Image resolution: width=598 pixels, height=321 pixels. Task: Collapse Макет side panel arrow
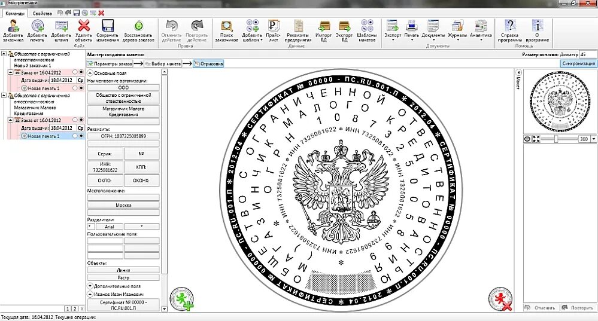pos(518,72)
